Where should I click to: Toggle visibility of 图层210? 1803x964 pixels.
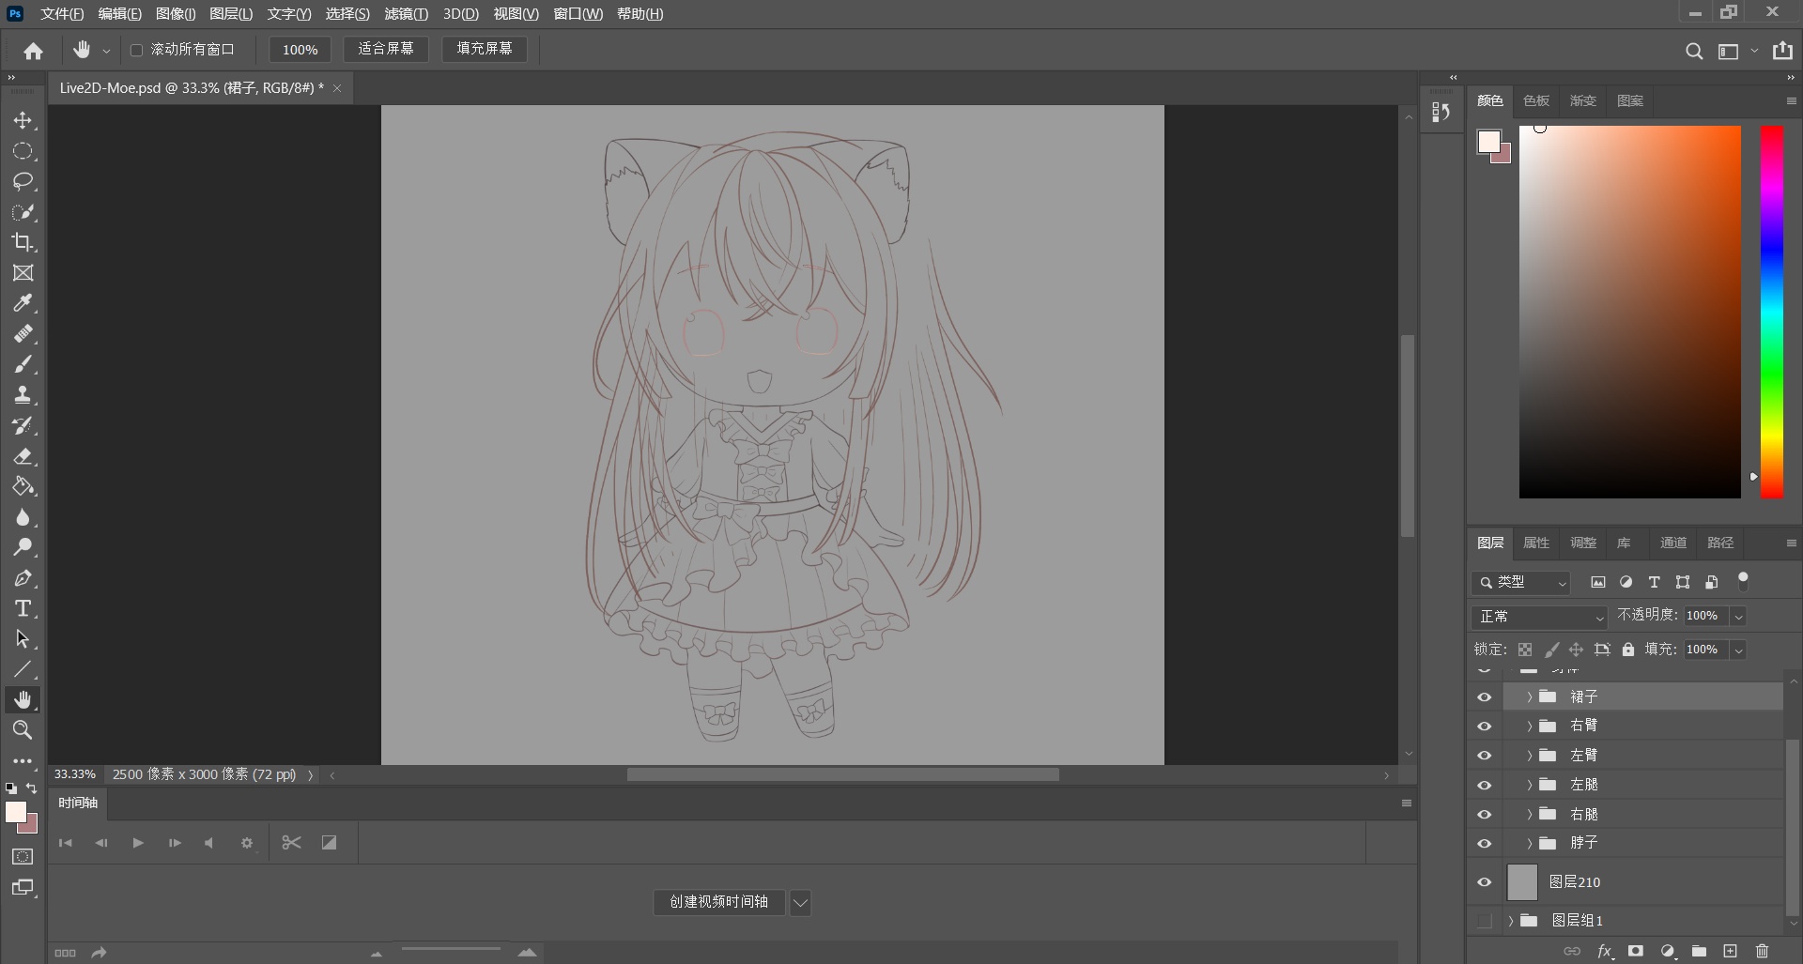1484,882
